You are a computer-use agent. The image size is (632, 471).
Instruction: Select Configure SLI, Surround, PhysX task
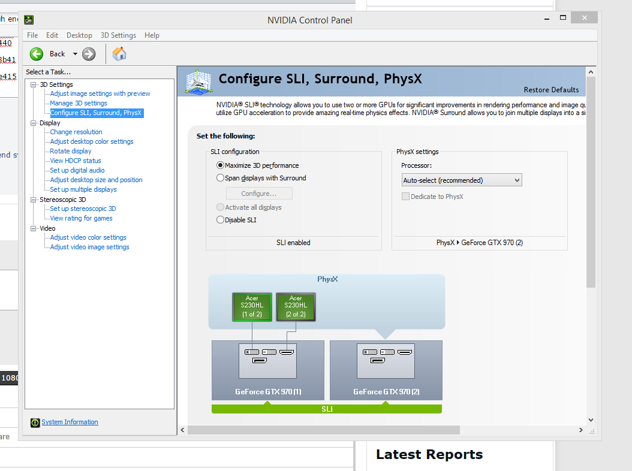[x=96, y=113]
